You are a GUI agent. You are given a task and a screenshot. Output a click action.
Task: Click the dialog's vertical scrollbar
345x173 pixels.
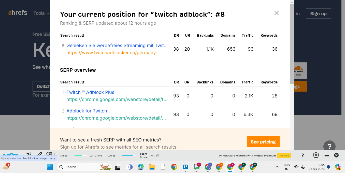pyautogui.click(x=292, y=44)
